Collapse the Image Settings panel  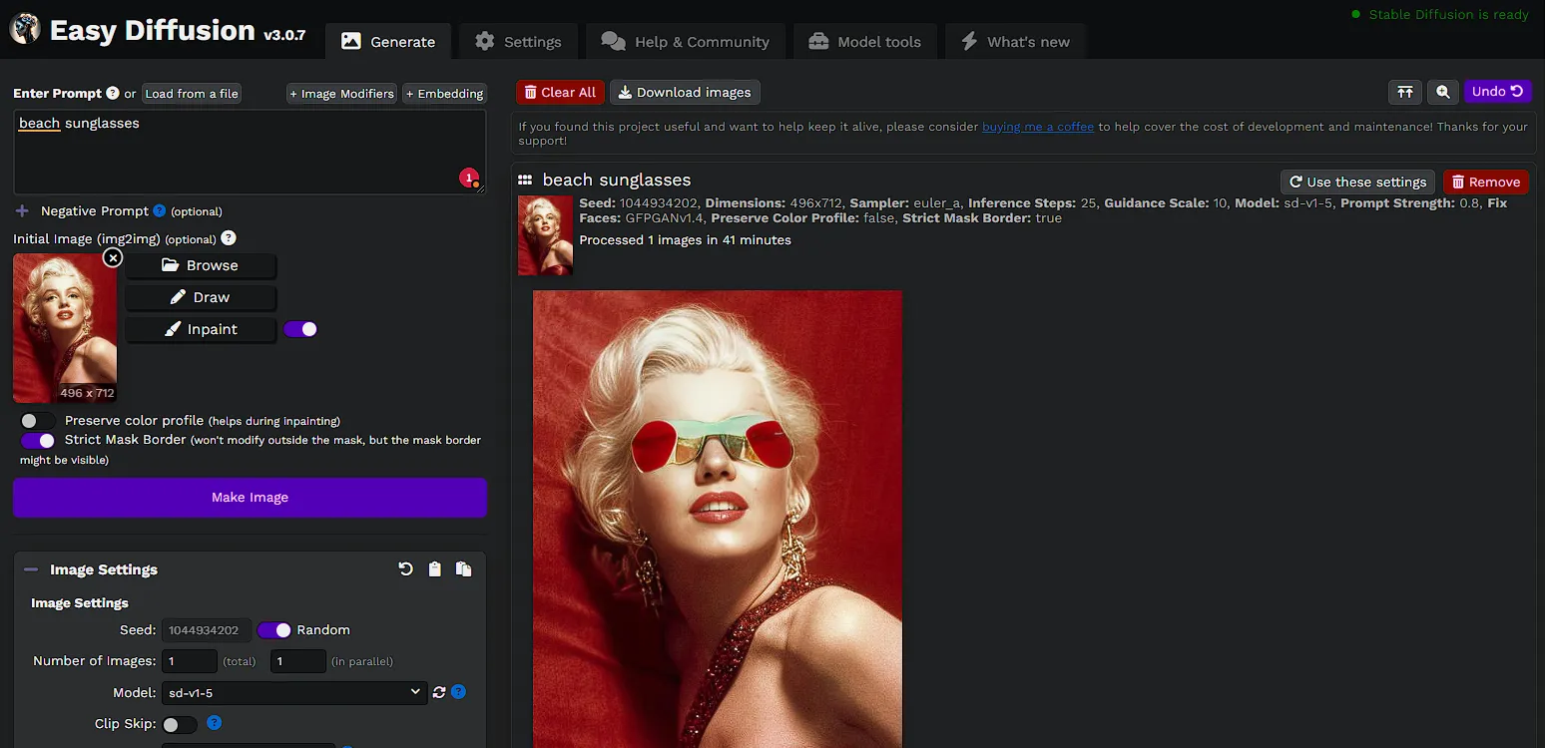pos(33,568)
